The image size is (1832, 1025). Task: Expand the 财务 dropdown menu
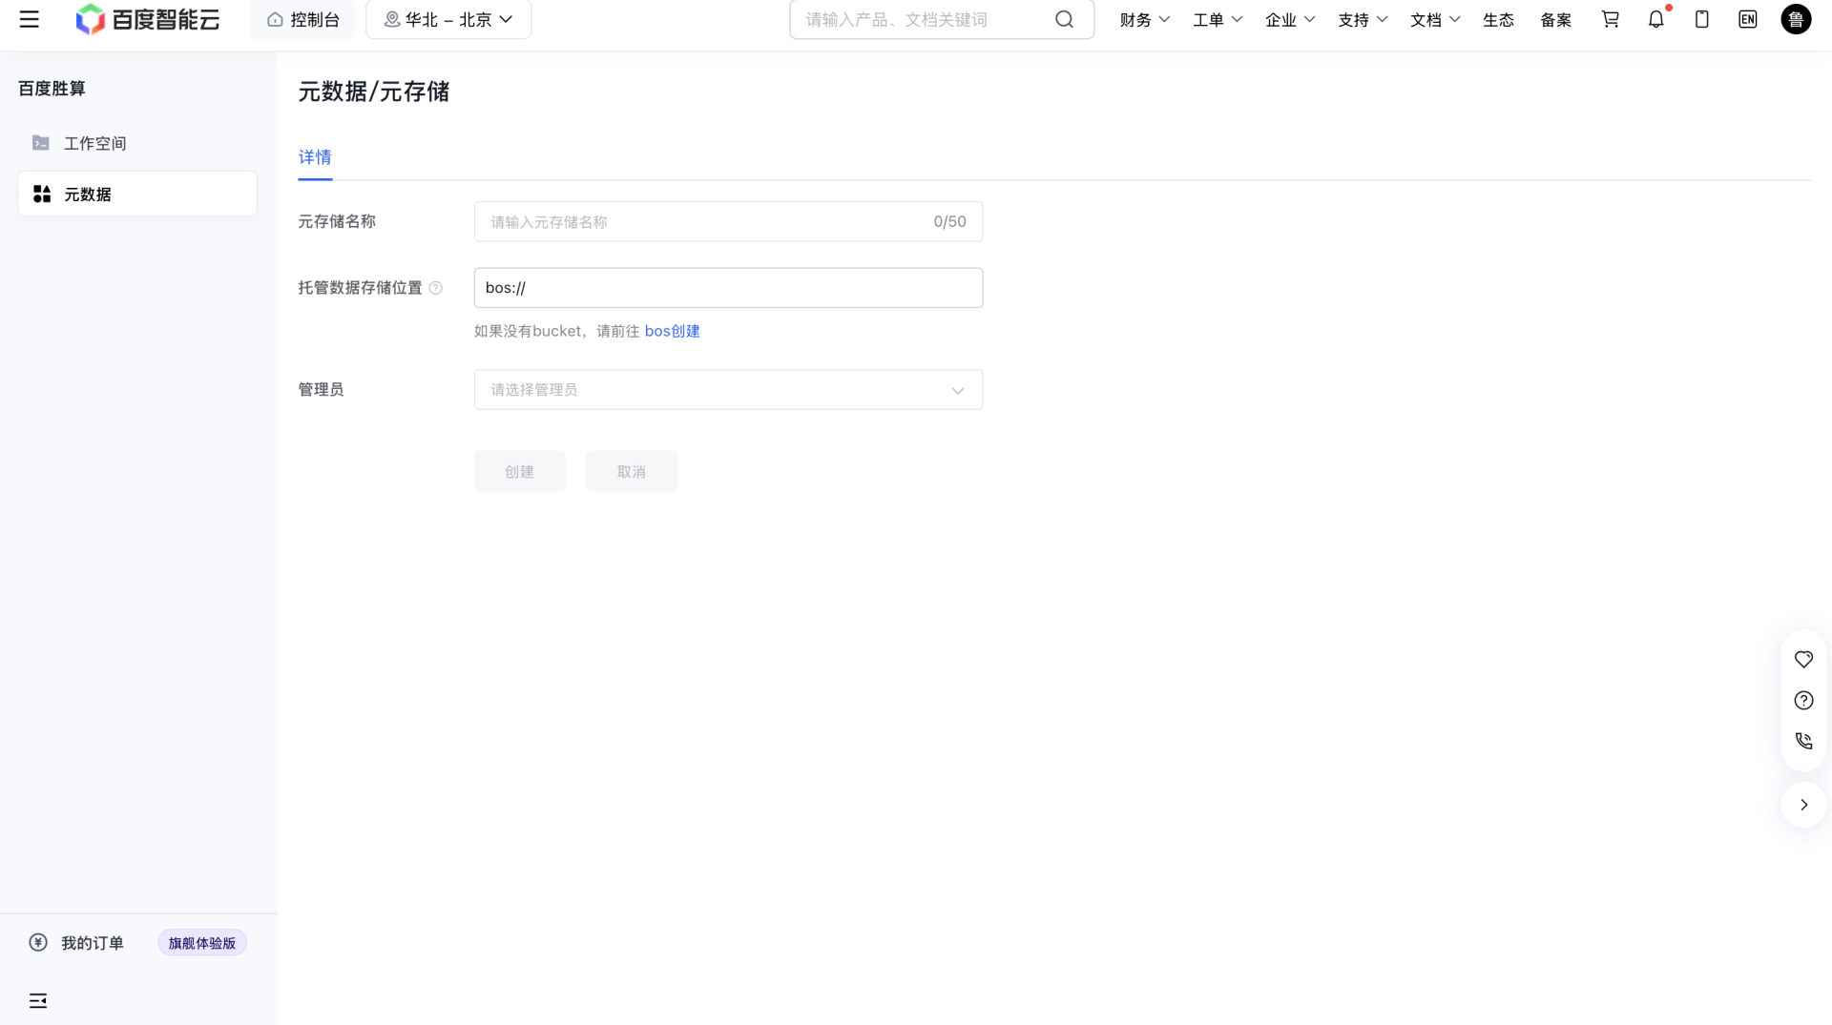coord(1144,19)
